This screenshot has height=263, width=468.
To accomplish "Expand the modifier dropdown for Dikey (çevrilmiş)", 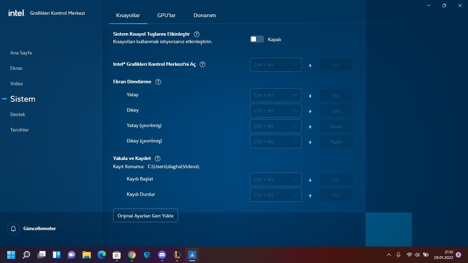I will click(x=276, y=141).
